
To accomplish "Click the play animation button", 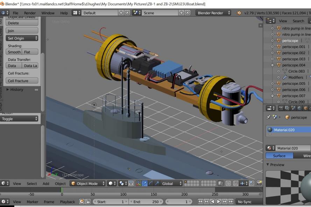I will coord(219,201).
